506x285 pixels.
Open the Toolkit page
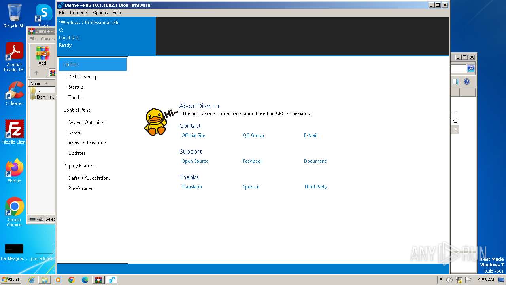tap(76, 97)
